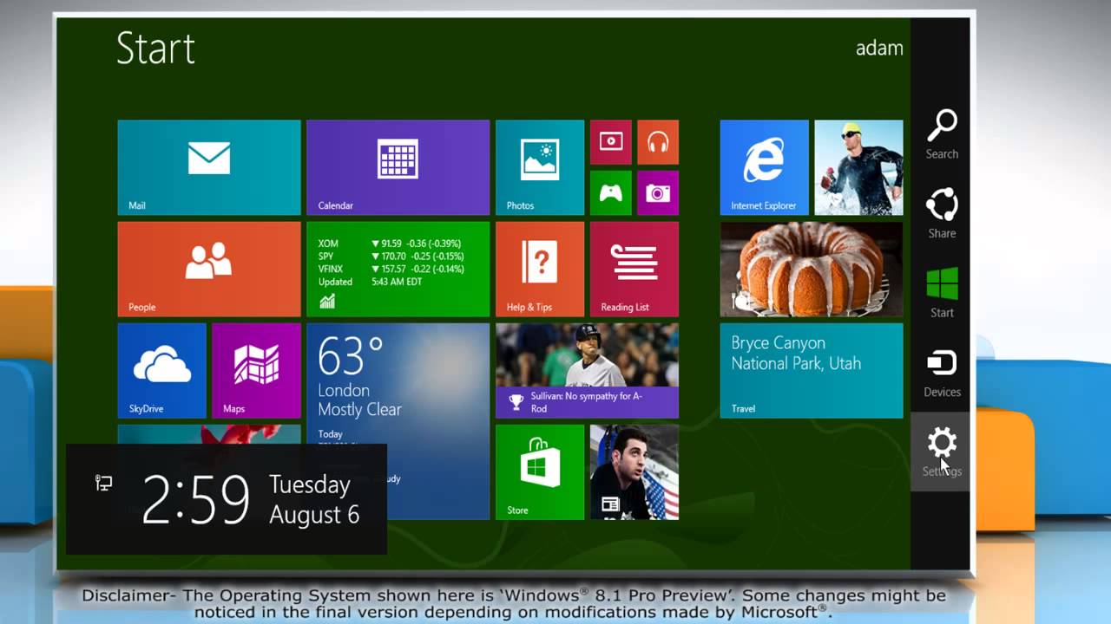
Task: Open the Food & Drink bundt cake tile
Action: point(812,269)
